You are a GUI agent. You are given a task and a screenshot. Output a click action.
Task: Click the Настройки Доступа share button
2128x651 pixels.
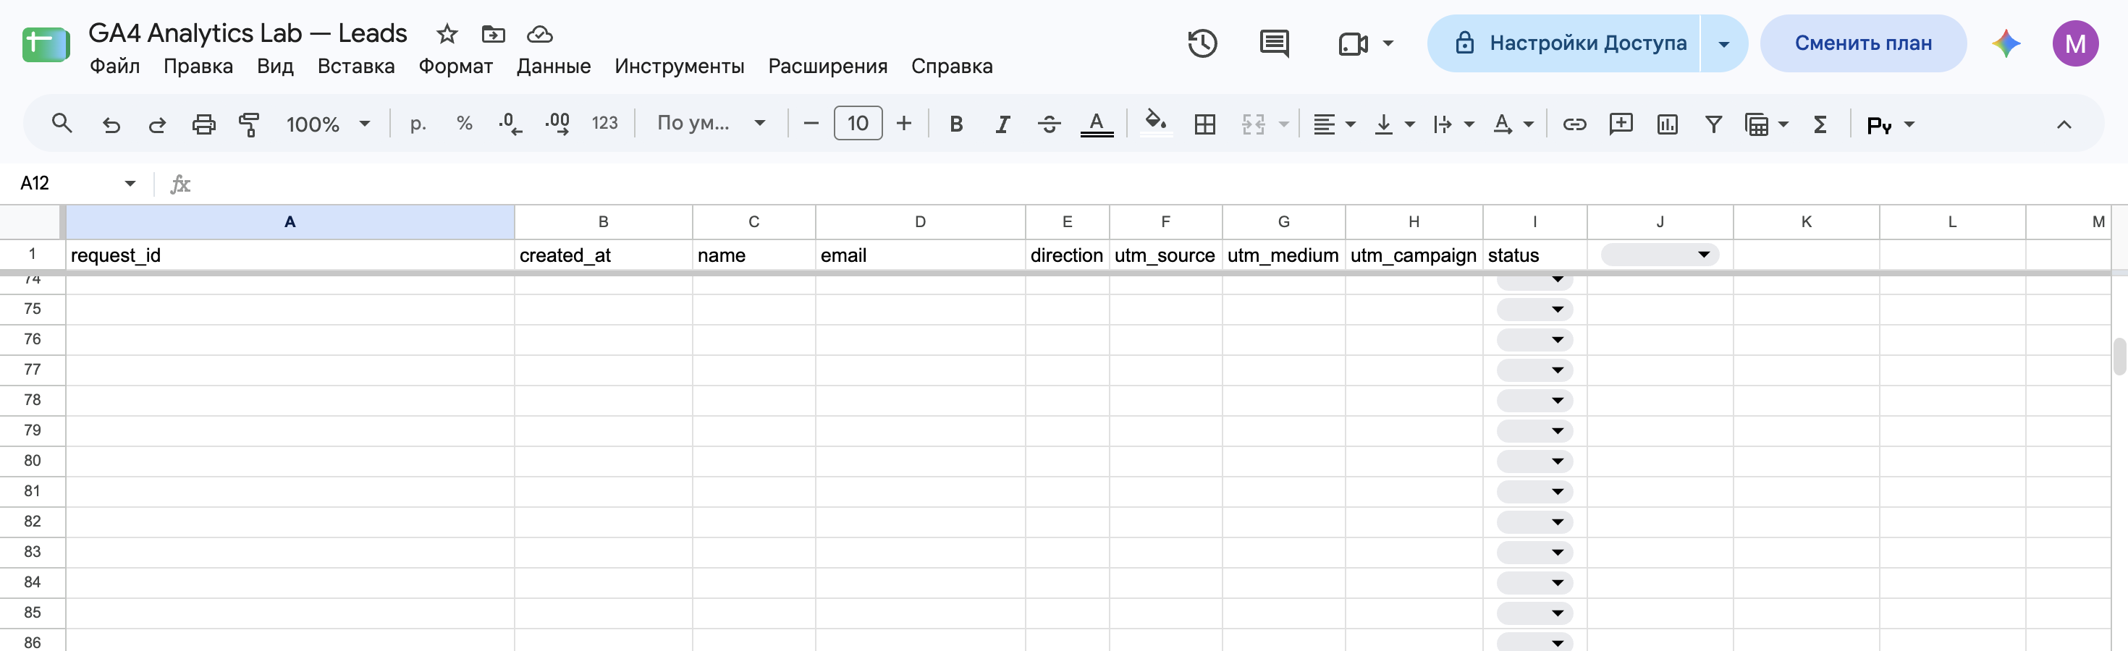coord(1563,43)
